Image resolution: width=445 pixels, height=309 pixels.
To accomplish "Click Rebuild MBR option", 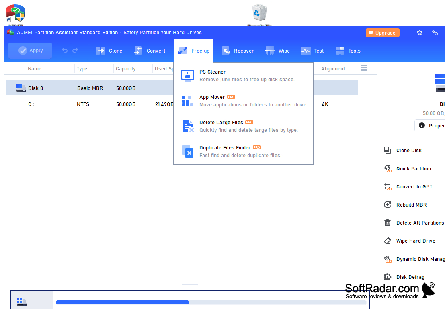I will 411,205.
